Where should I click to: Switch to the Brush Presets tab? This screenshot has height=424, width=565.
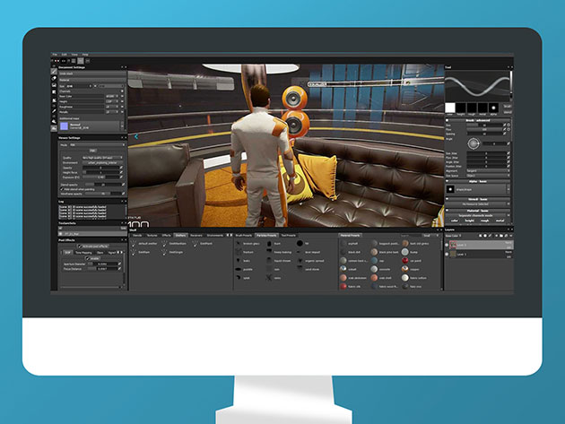pos(244,235)
